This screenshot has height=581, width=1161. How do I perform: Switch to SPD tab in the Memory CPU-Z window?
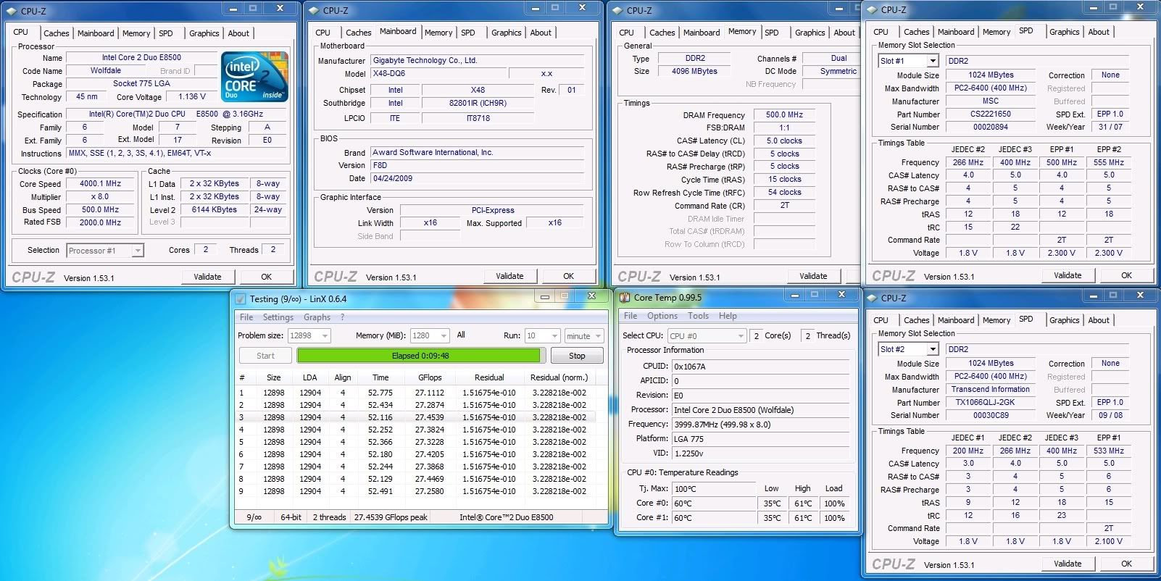(772, 33)
